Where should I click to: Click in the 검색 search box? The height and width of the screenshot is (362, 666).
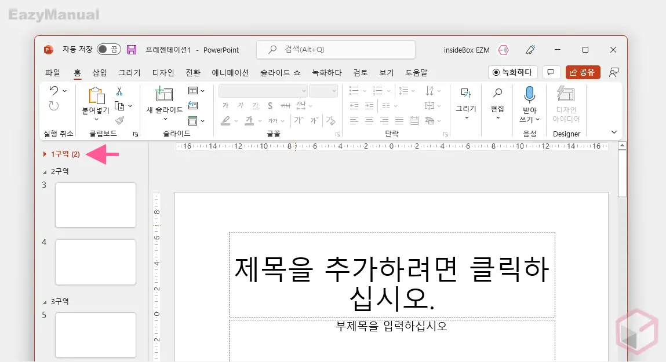pos(336,50)
